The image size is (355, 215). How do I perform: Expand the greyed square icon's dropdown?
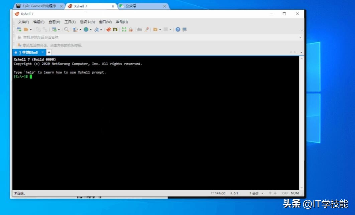click(x=170, y=30)
